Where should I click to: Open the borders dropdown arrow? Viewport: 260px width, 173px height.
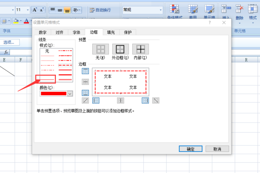click(x=9, y=21)
